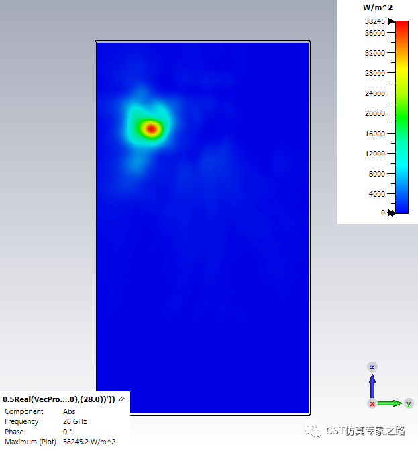
Task: Click the Phase value 0 °
Action: (x=67, y=432)
